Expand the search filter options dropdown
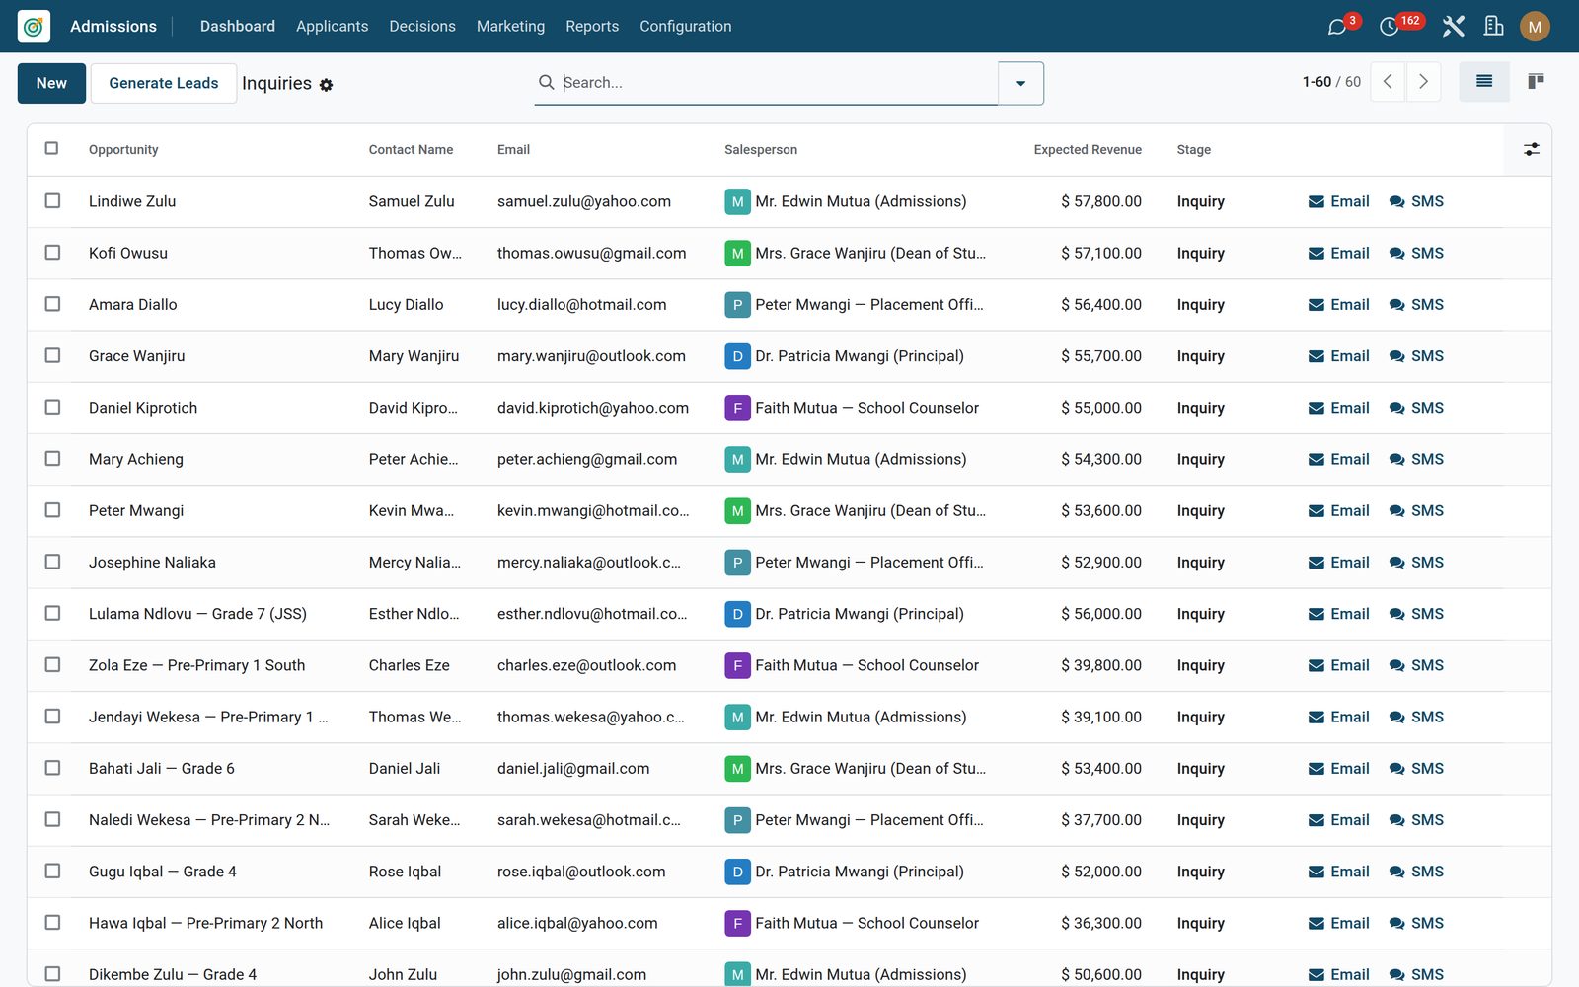The image size is (1579, 987). (1020, 83)
